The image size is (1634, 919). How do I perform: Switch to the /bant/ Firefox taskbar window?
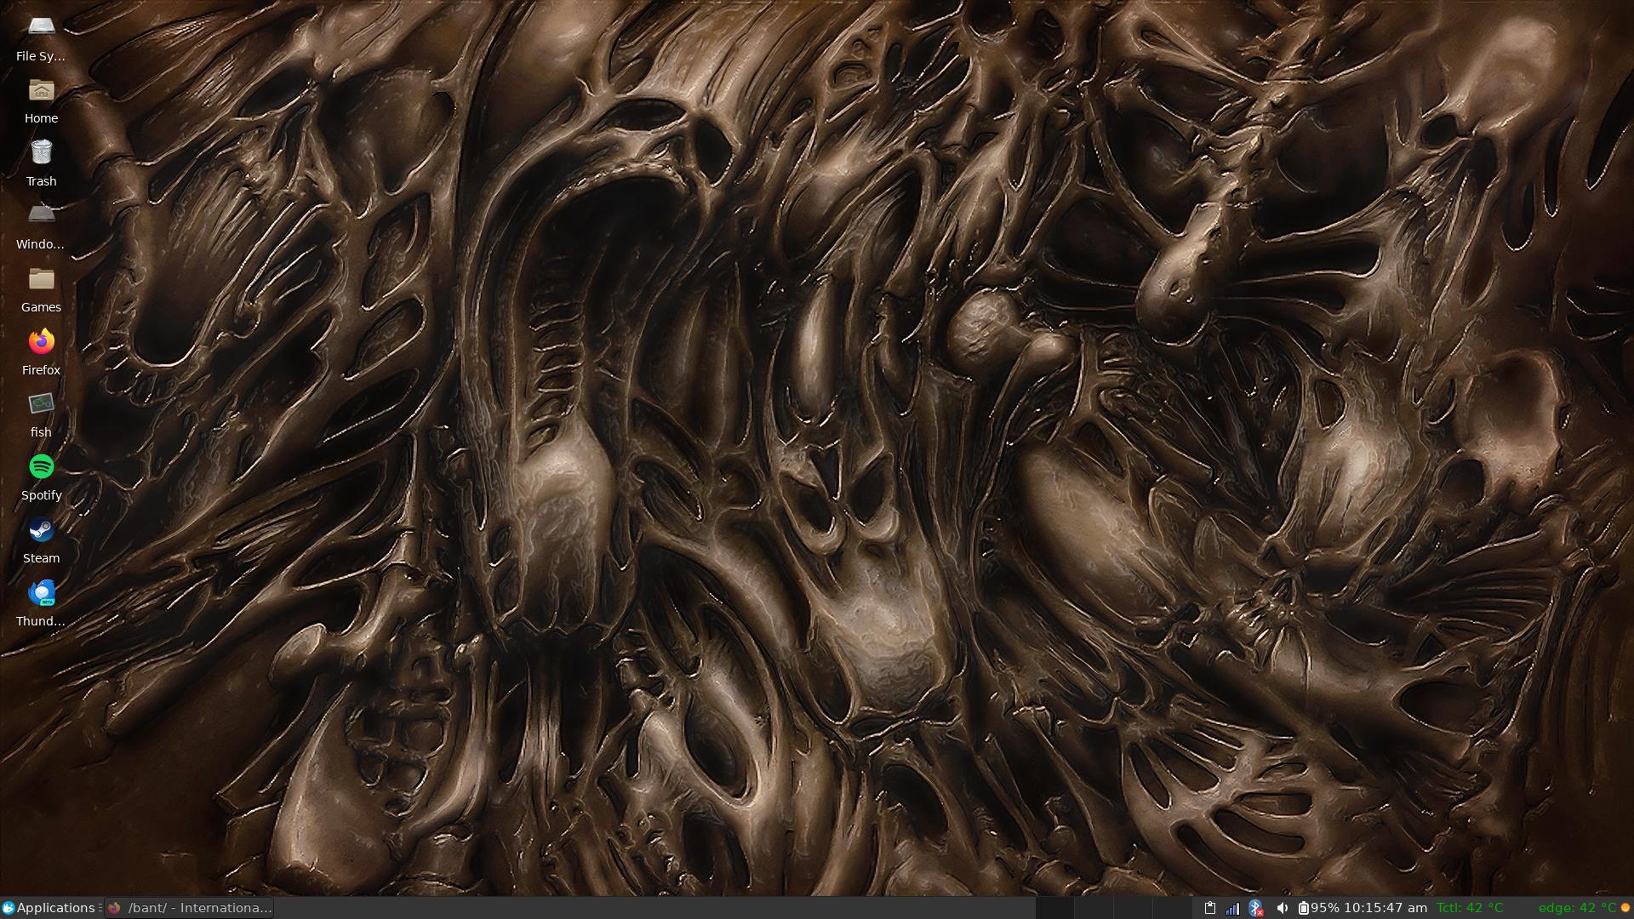point(190,908)
